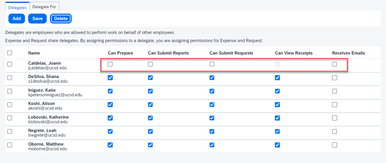386x163 pixels.
Task: Check Can Submit Requests for Joann Caldelas
Action: tap(212, 64)
